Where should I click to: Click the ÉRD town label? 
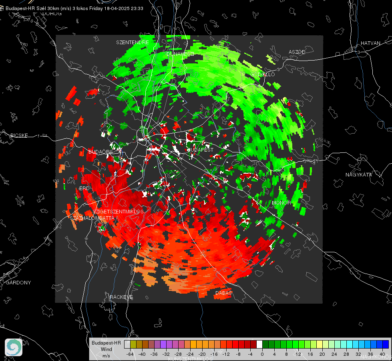coord(84,189)
